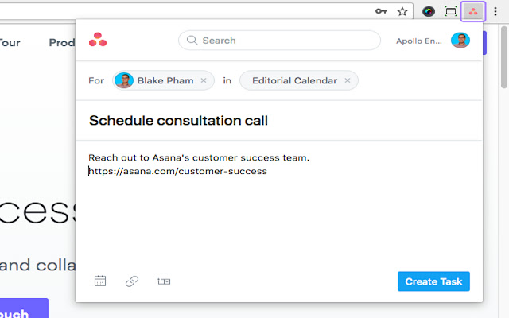Click the page's vertical scrollbar
Screen dimensions: 509x318
click(x=503, y=56)
